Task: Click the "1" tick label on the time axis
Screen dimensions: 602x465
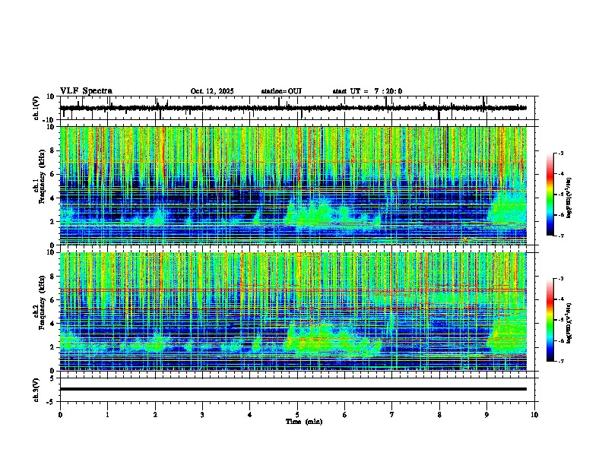Action: coord(107,415)
